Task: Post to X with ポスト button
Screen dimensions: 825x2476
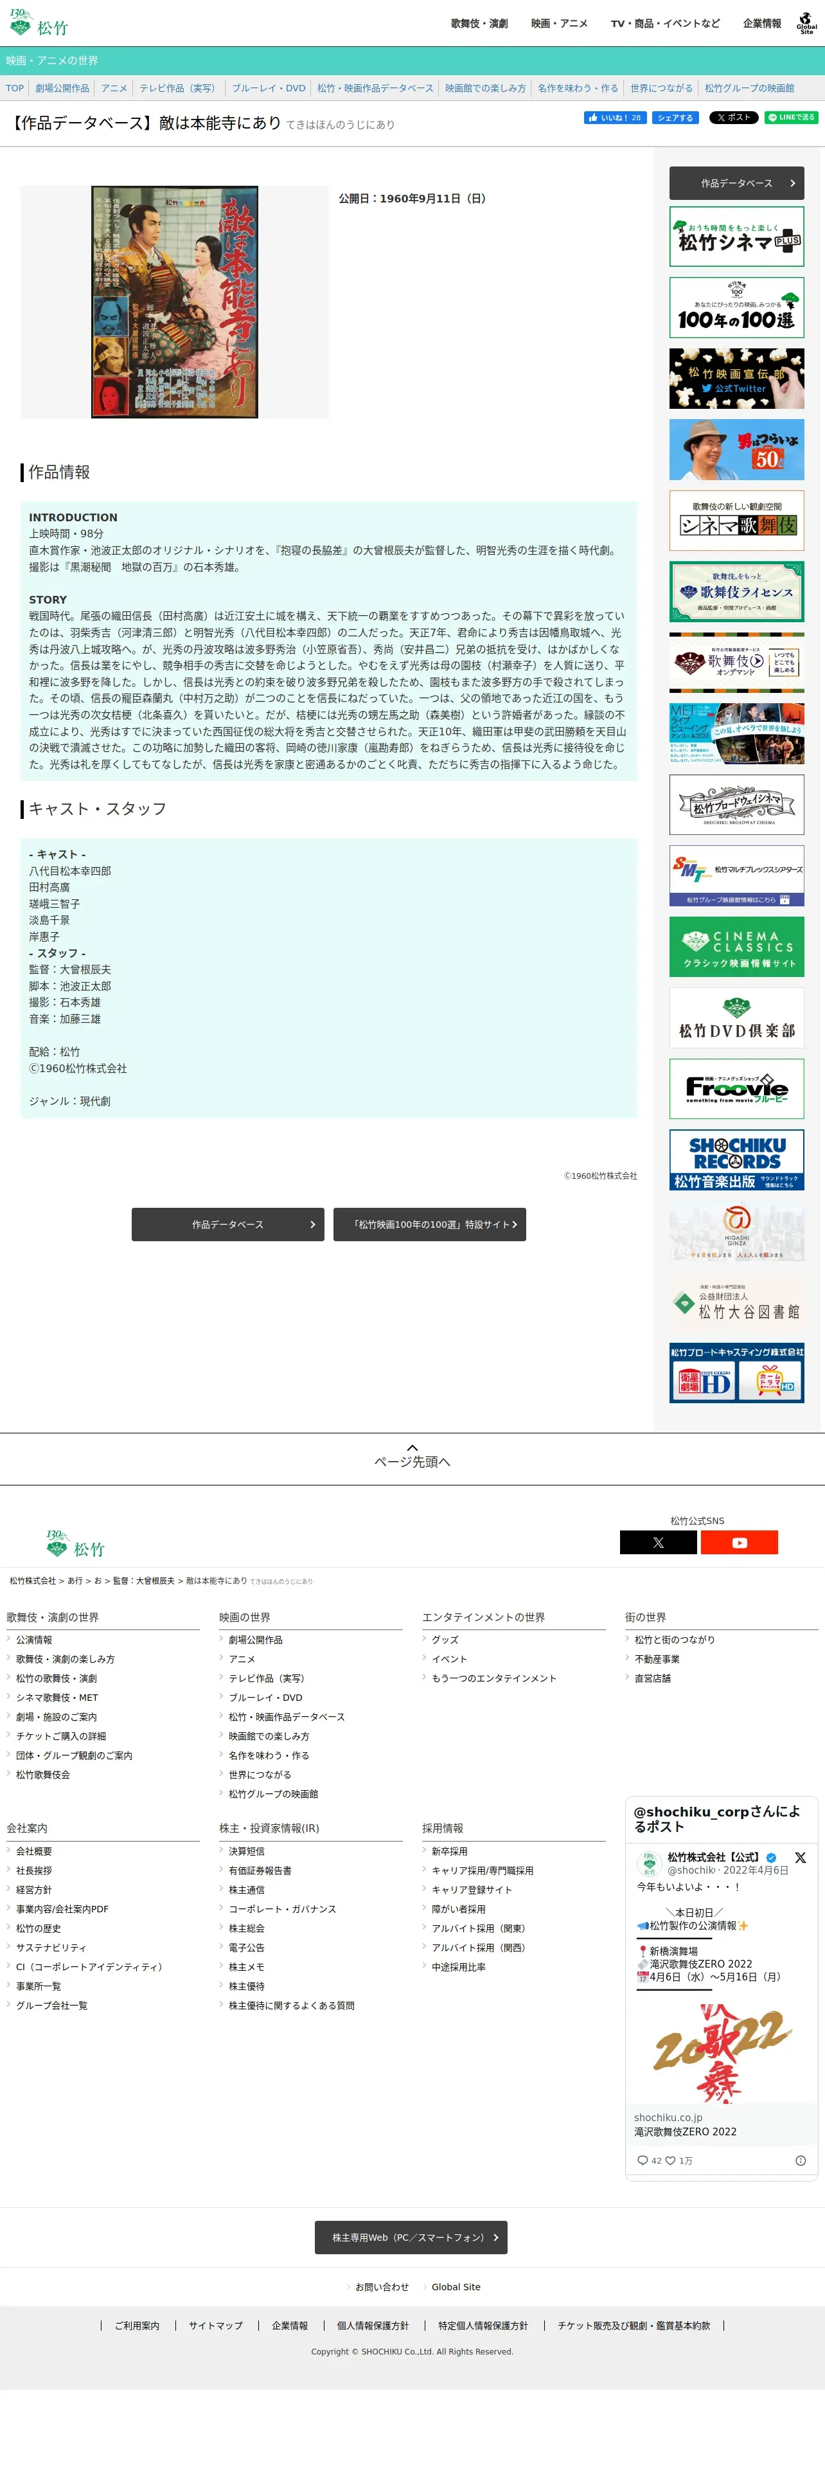Action: pyautogui.click(x=733, y=117)
